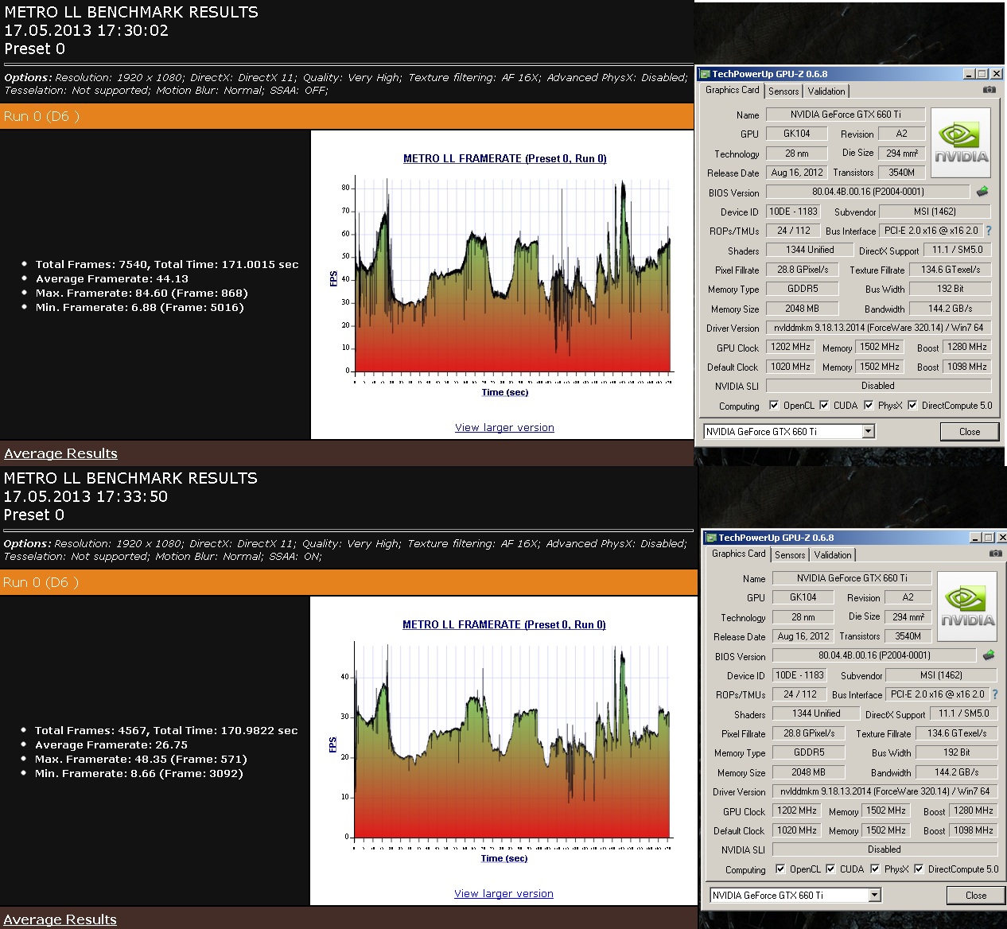
Task: Click the first METRO LL FRAMERATE chart title
Action: point(504,158)
